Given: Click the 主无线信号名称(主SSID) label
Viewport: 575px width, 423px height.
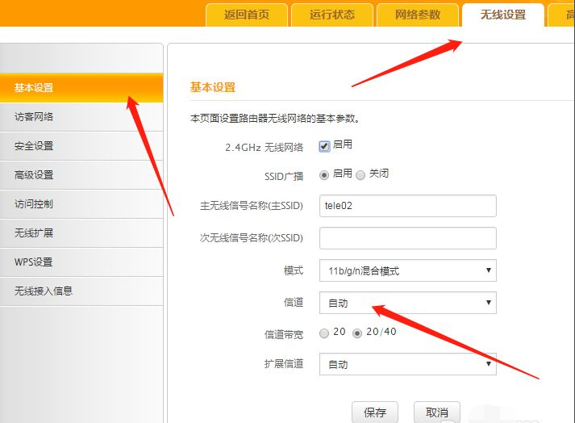Looking at the screenshot, I should tap(251, 206).
